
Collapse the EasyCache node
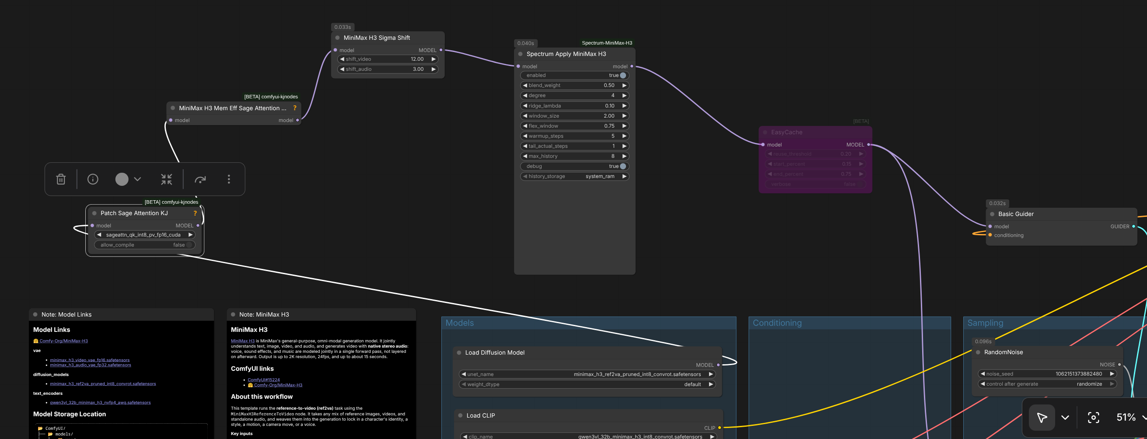click(x=765, y=132)
